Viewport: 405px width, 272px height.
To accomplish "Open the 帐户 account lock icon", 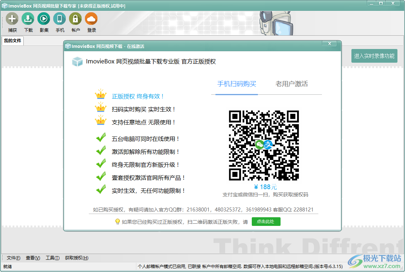I will (x=75, y=19).
